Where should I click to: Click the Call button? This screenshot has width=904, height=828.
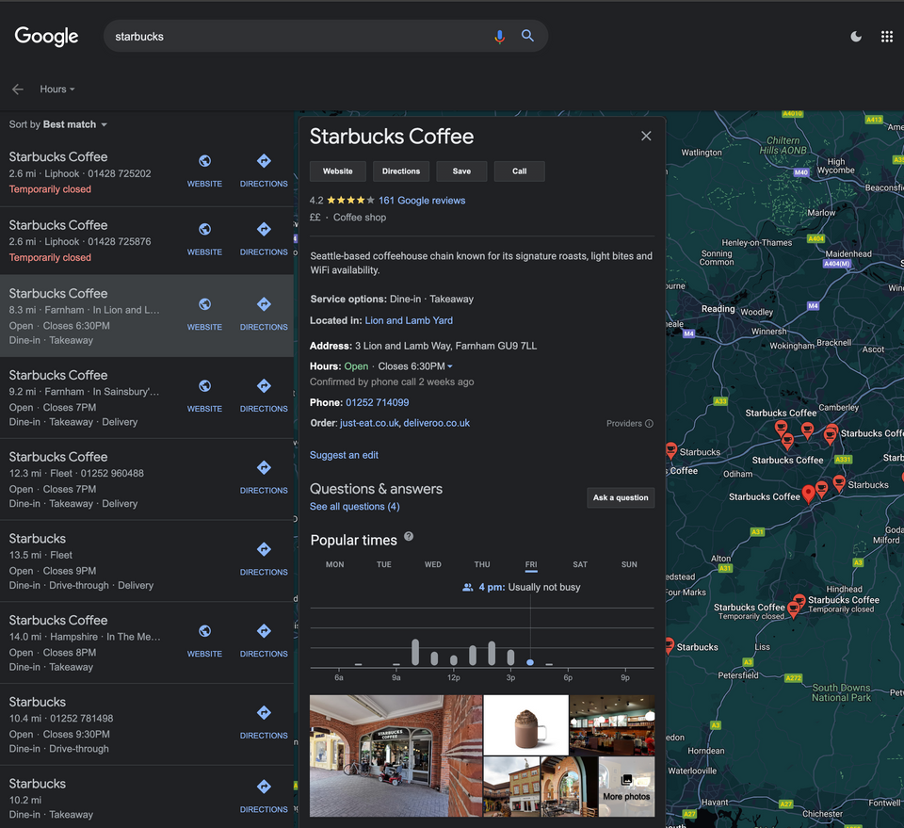pos(520,171)
